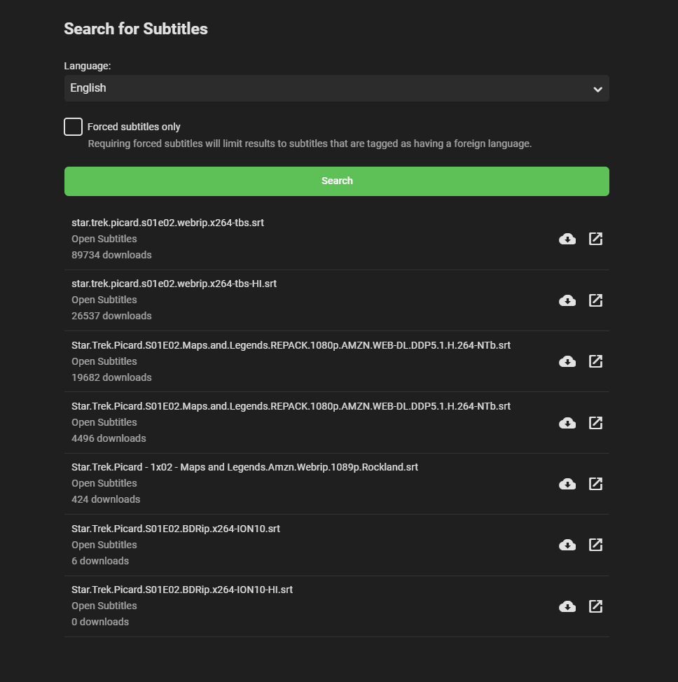Screen dimensions: 678x682
Task: Download the star.trek.picard.s01e02.webrip.x264-tbs.srt subtitle
Action: 567,239
